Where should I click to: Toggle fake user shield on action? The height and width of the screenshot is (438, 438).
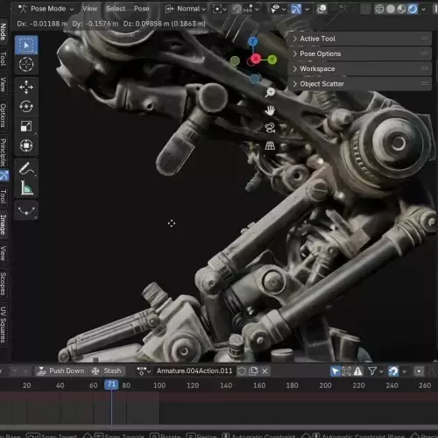(242, 371)
